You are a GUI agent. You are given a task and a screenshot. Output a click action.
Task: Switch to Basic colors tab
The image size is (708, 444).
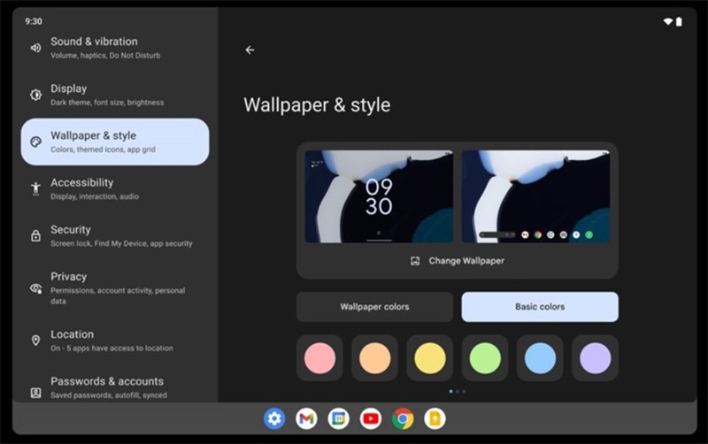tap(540, 307)
